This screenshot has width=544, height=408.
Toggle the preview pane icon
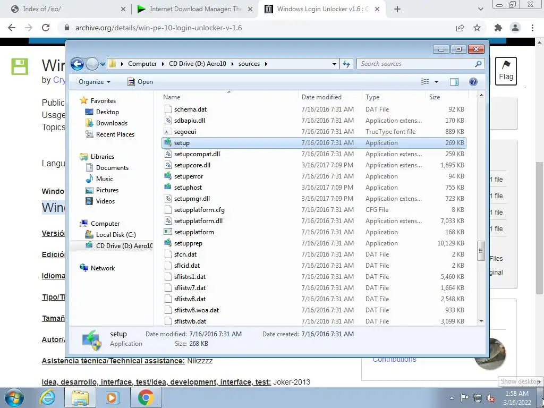click(454, 82)
